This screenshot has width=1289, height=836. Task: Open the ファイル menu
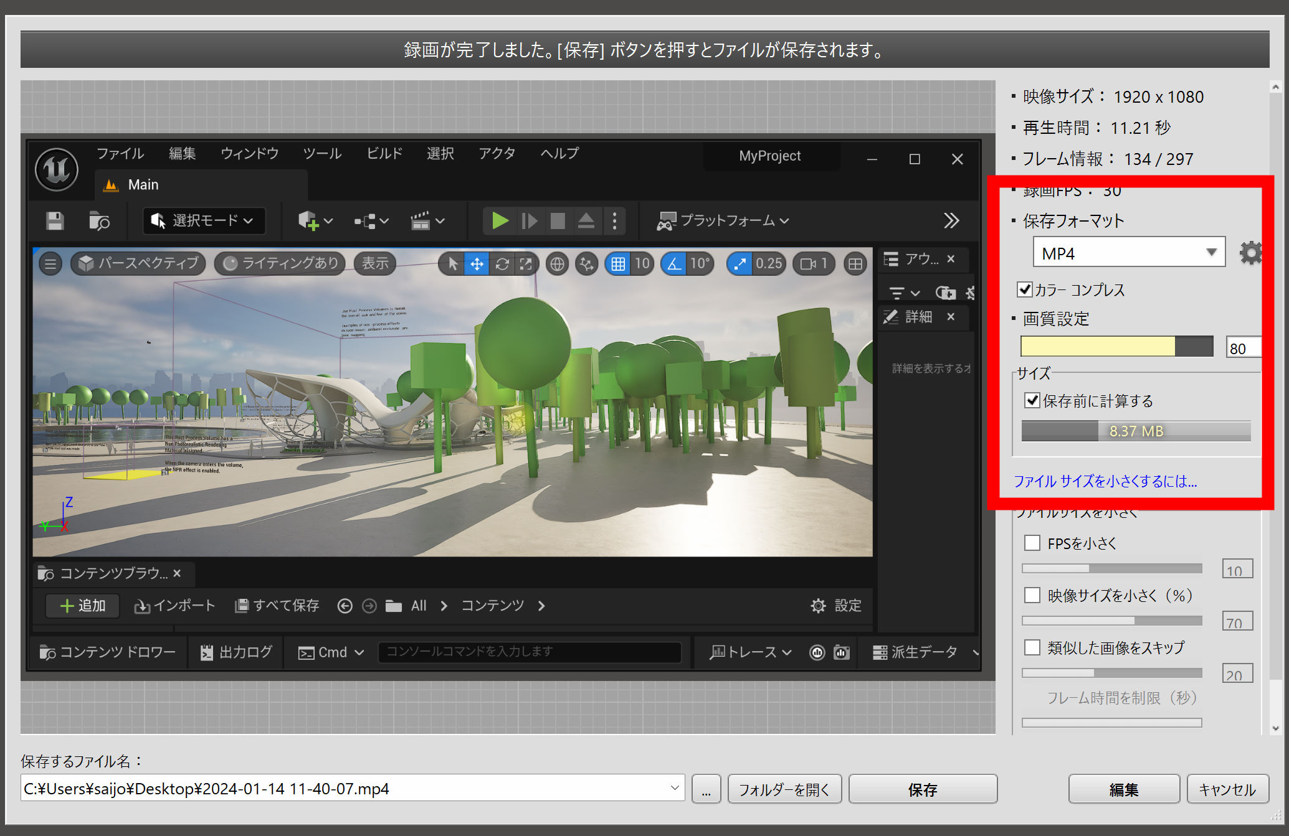click(120, 153)
